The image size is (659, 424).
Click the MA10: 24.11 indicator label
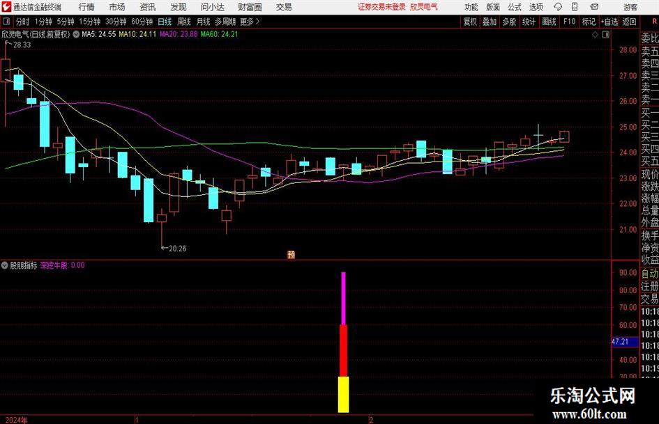point(137,34)
